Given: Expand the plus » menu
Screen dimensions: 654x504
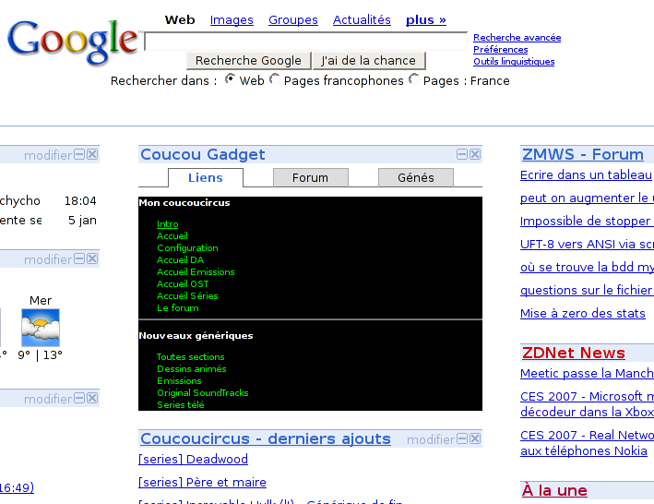Looking at the screenshot, I should (x=426, y=20).
